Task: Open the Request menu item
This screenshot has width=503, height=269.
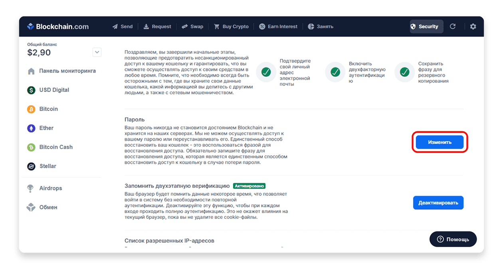Action: [x=157, y=27]
